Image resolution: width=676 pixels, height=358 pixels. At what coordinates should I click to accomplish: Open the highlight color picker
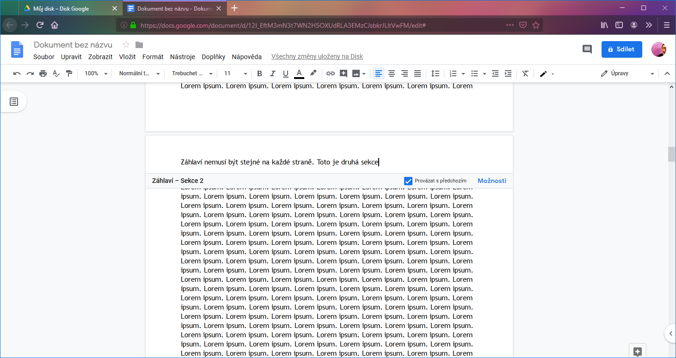coord(313,73)
